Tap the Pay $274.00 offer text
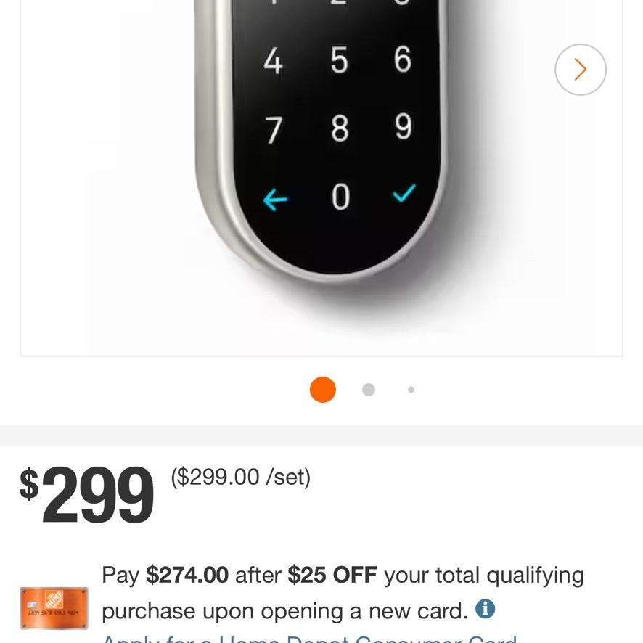The height and width of the screenshot is (643, 643). tap(165, 575)
